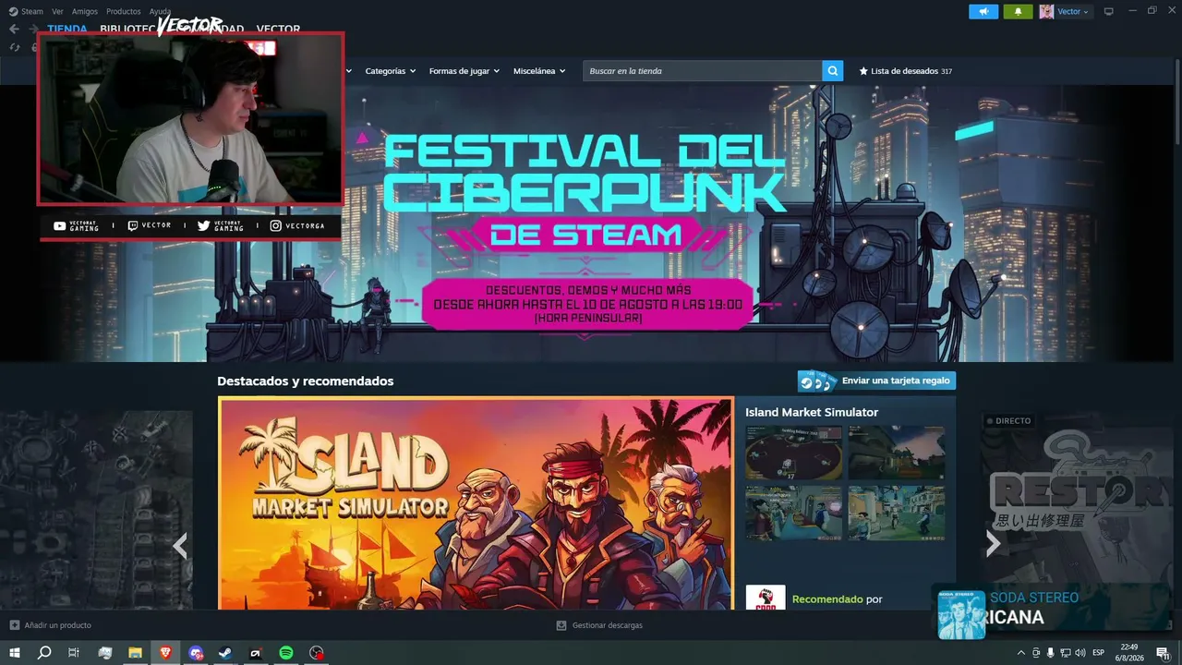1182x665 pixels.
Task: Open Task View on the taskbar
Action: tap(74, 653)
